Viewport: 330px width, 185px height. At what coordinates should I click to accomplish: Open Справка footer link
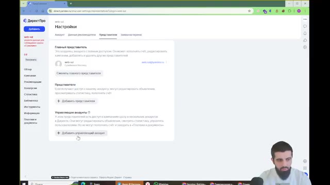(127, 177)
